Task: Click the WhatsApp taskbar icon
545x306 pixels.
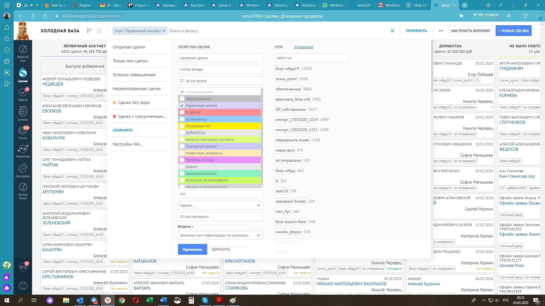Action: tap(334, 5)
